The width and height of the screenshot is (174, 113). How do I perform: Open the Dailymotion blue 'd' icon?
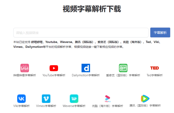(86, 68)
